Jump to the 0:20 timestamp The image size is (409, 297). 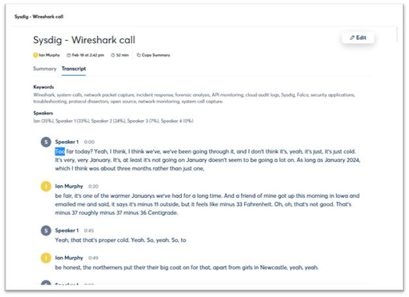(x=93, y=186)
